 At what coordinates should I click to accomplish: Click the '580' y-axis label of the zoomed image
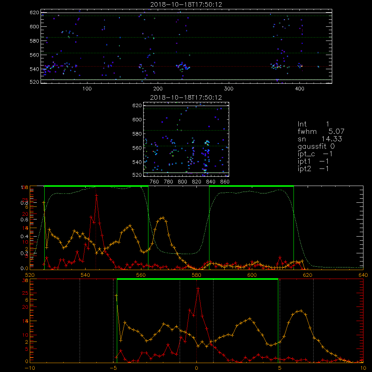tap(137, 134)
